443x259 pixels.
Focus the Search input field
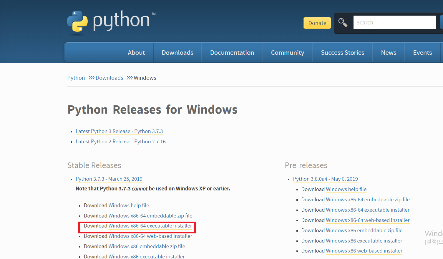point(394,22)
